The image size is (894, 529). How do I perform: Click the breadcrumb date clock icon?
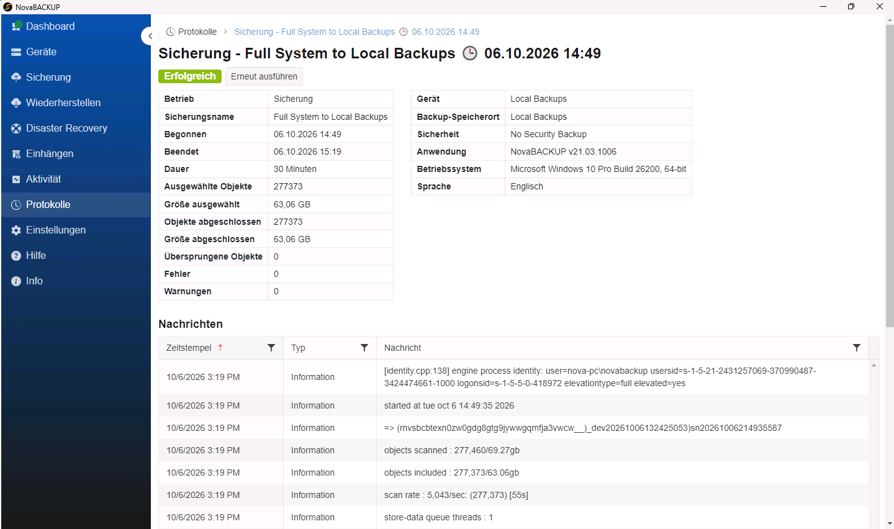click(x=404, y=32)
